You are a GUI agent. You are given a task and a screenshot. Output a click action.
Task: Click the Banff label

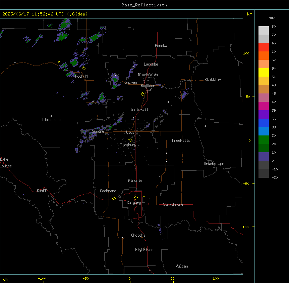pyautogui.click(x=42, y=191)
